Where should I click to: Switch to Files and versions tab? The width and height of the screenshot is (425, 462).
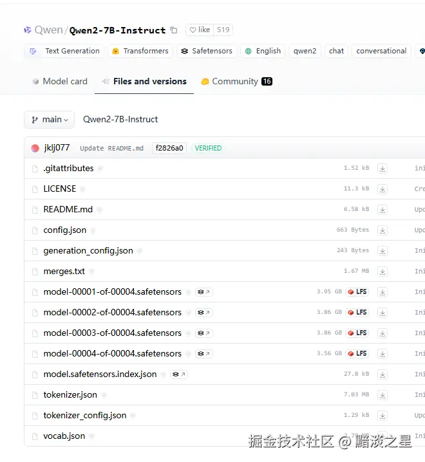144,81
